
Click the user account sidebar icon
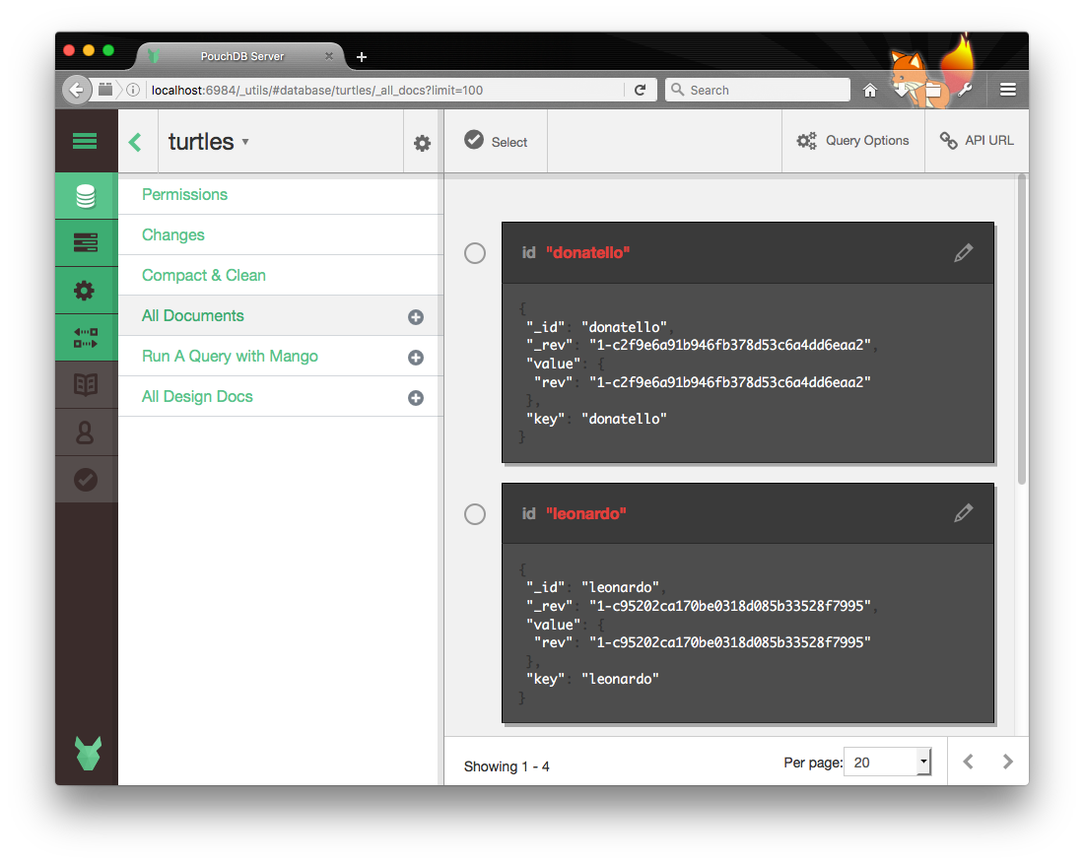coord(86,432)
